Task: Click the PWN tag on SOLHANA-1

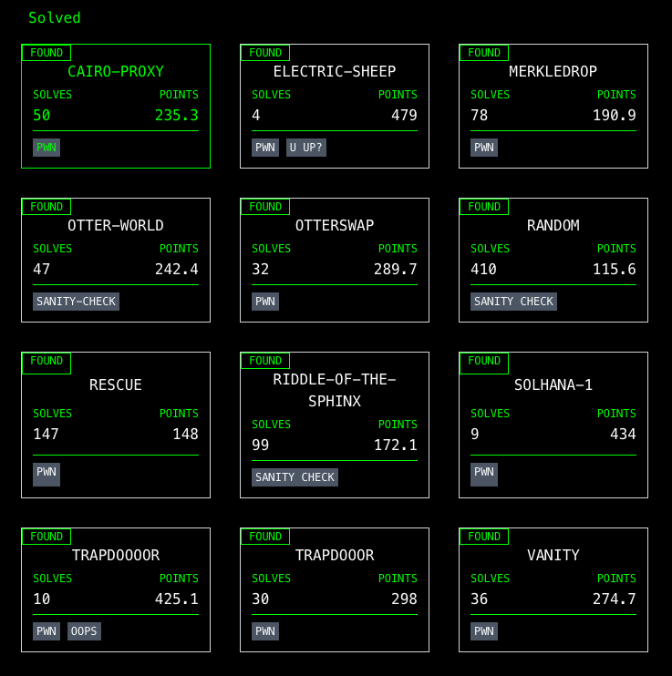Action: 484,475
